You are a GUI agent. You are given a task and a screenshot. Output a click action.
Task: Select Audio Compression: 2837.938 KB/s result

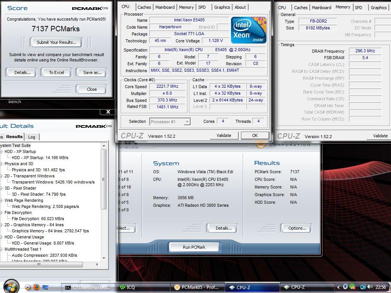[x=44, y=255]
